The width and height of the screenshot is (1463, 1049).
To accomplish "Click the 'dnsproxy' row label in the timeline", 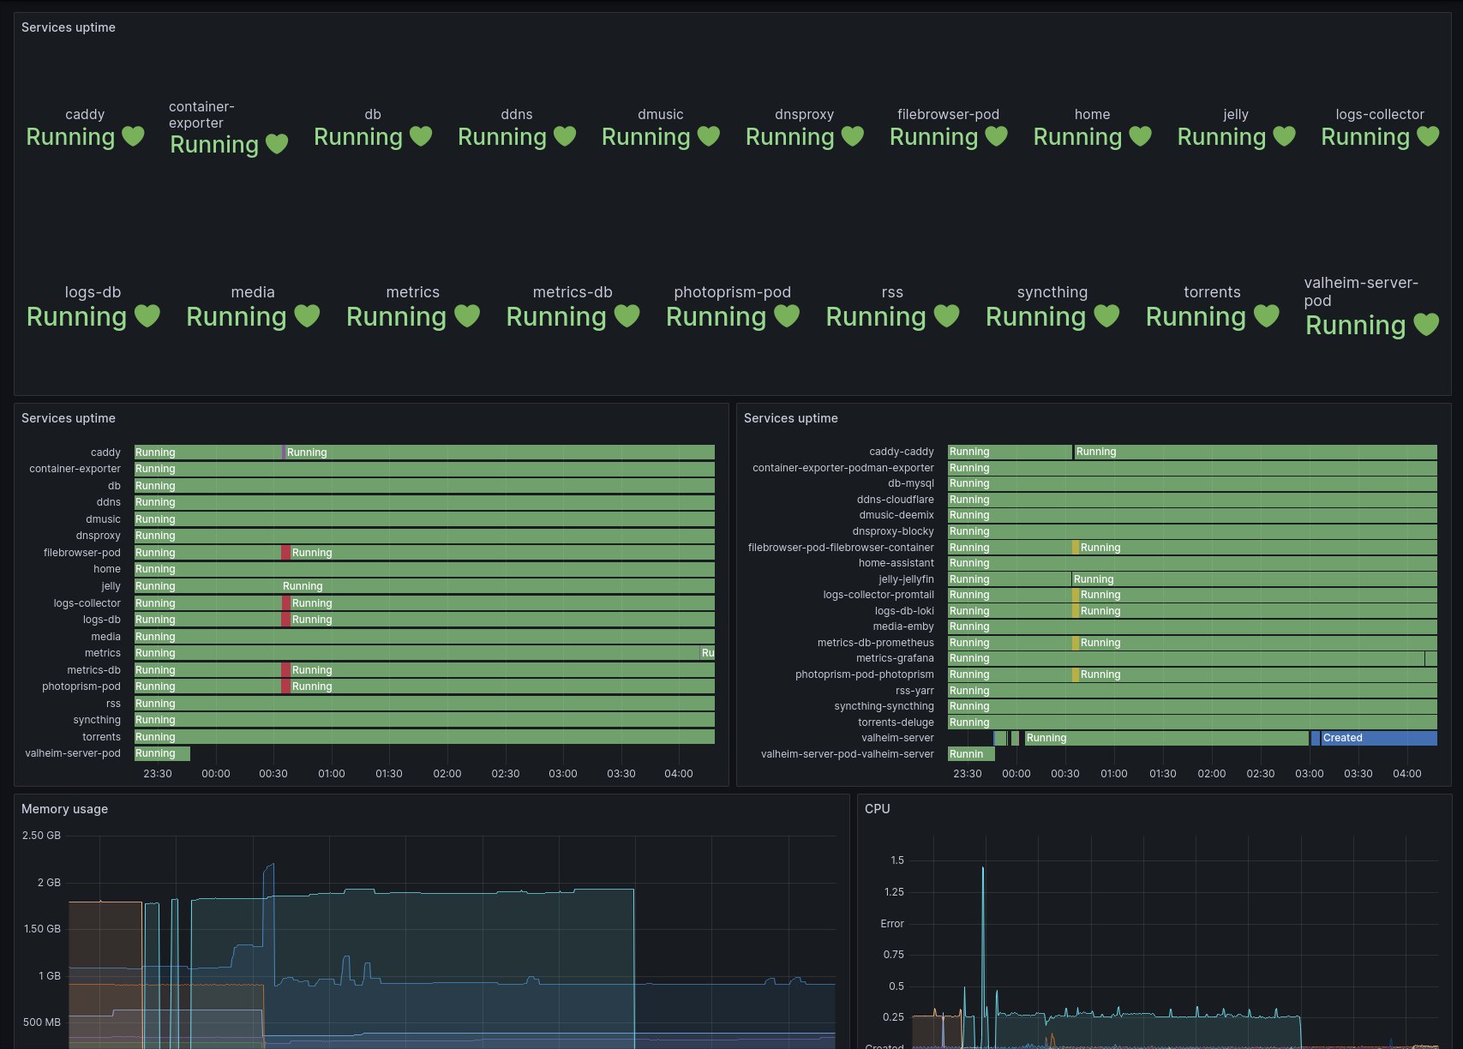I will [98, 536].
